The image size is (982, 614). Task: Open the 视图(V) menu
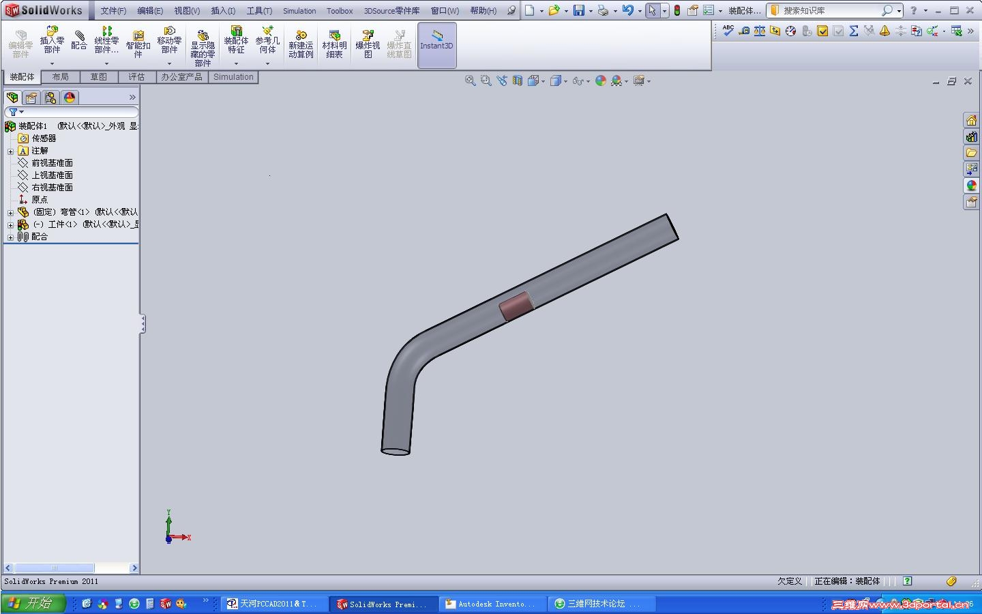pos(187,11)
